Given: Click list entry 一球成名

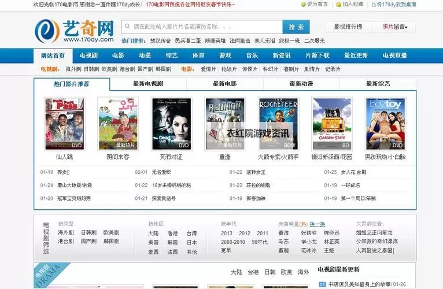Looking at the screenshot, I should point(350,186).
